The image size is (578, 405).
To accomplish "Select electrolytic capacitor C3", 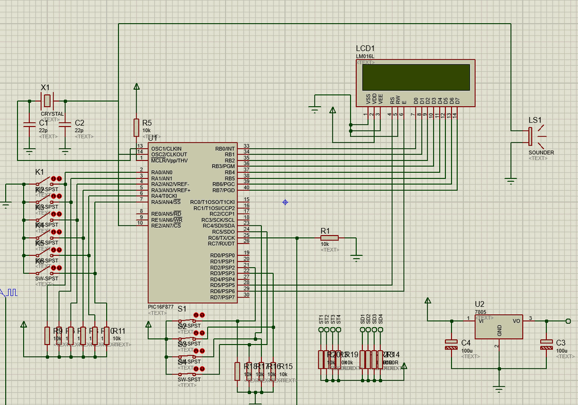I will 546,345.
